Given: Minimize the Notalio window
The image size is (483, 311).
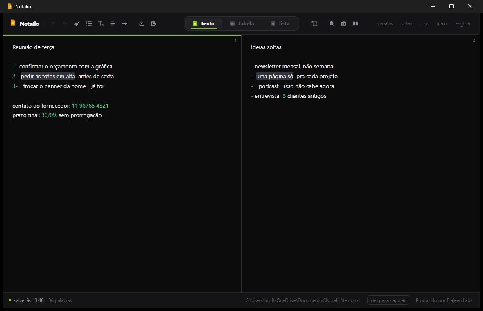Looking at the screenshot, I should [433, 6].
